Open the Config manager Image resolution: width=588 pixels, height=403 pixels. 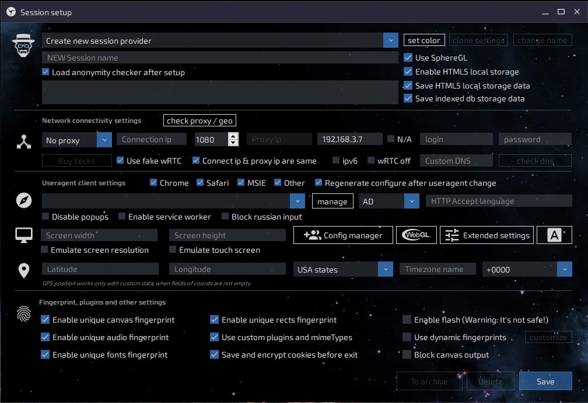coord(343,235)
